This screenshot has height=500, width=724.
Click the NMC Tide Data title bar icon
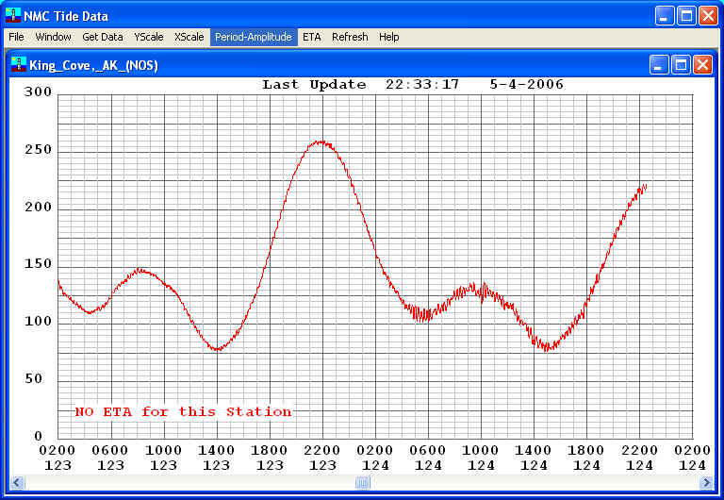point(13,15)
